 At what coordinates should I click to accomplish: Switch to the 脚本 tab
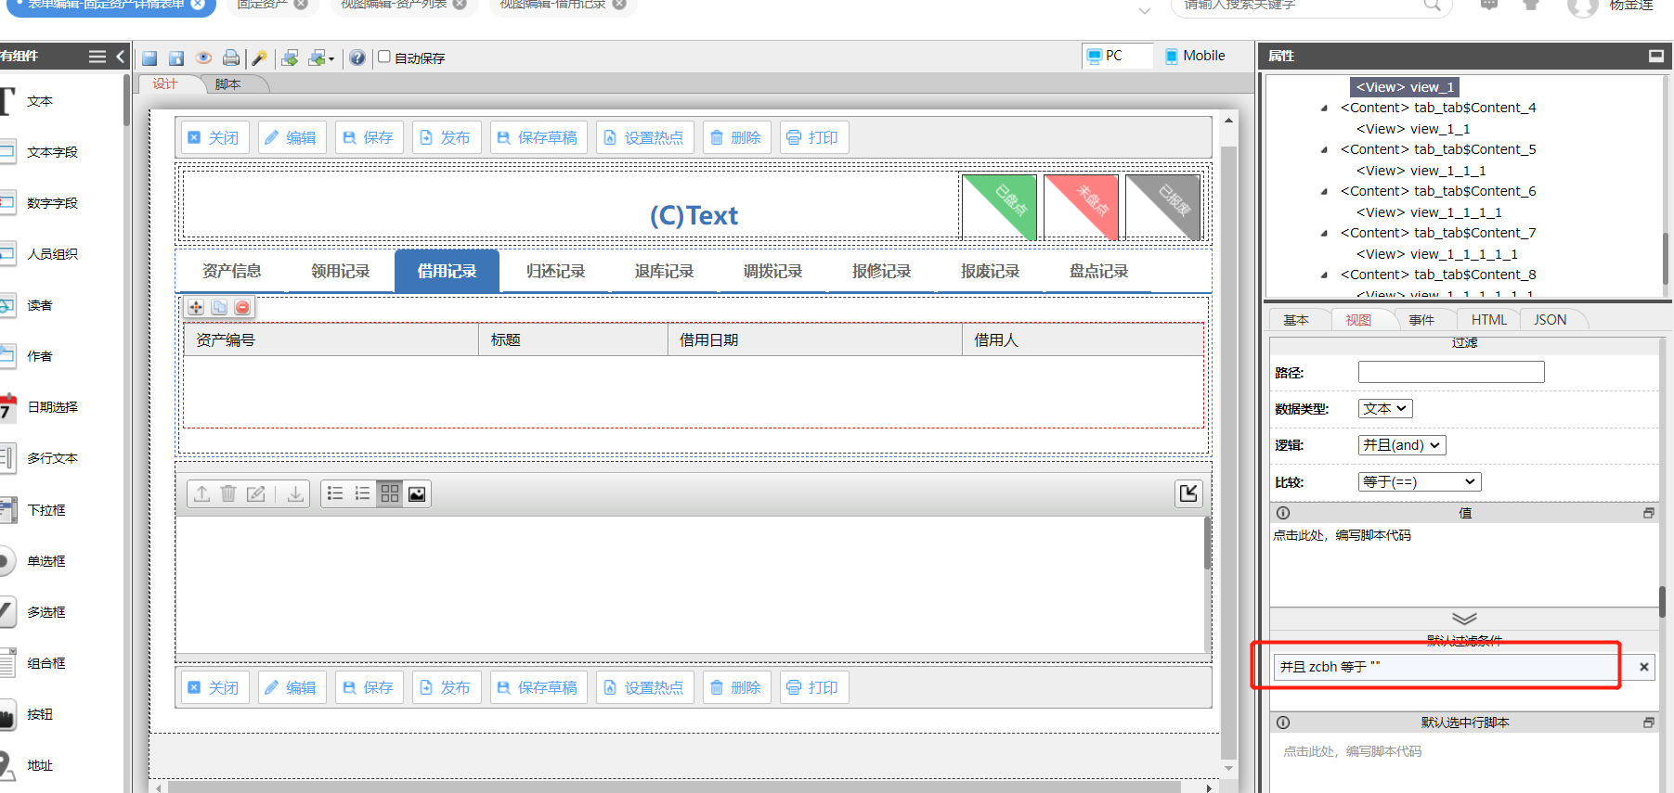[228, 84]
